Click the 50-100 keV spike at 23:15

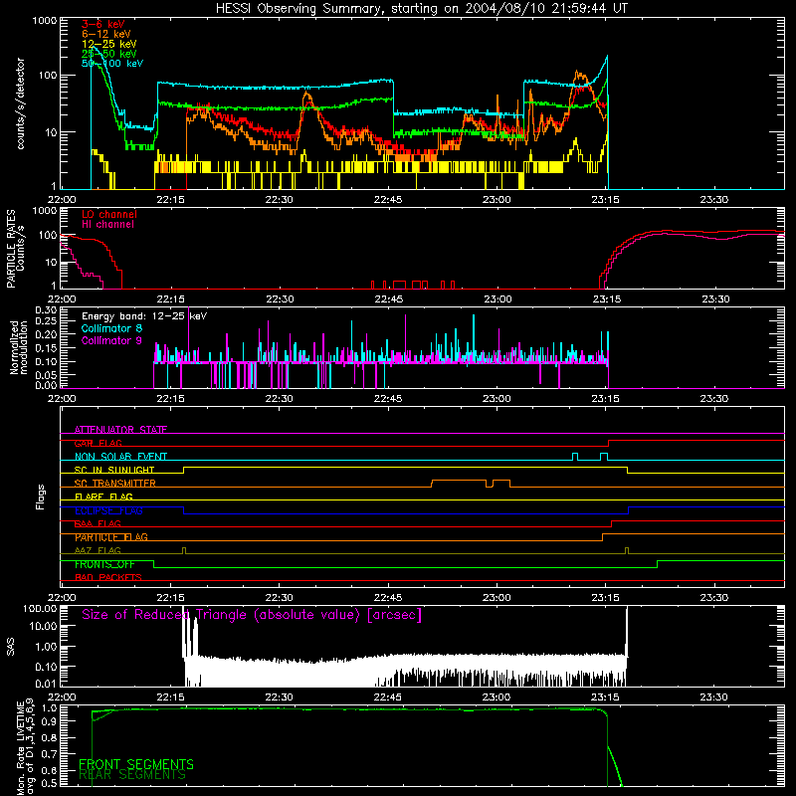pos(607,58)
